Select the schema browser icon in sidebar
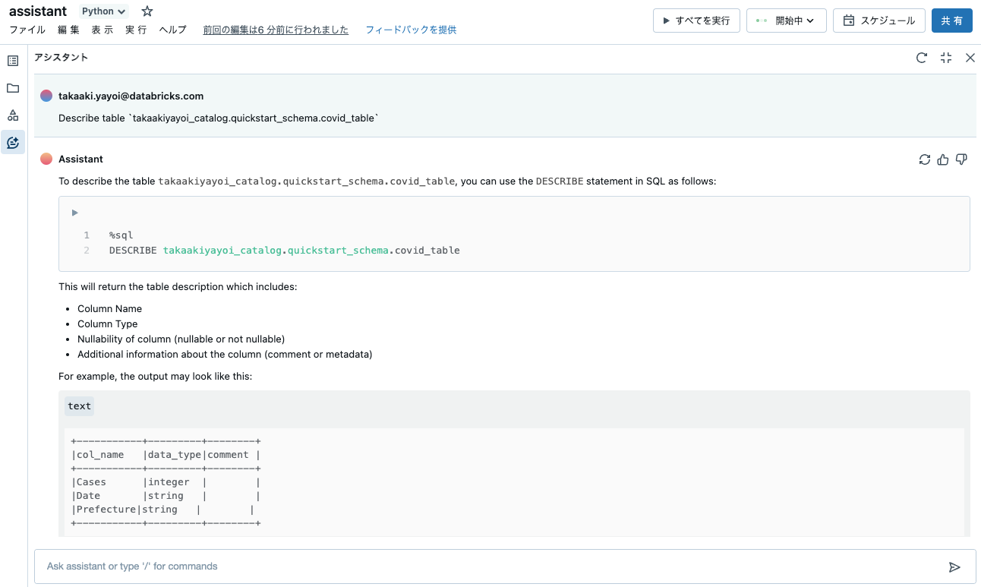 (x=12, y=115)
